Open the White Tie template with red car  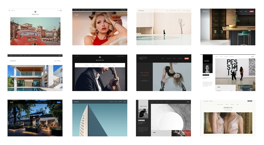(x=35, y=27)
